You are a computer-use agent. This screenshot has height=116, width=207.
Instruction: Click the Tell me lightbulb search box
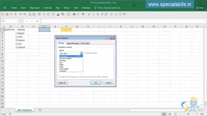point(107,8)
